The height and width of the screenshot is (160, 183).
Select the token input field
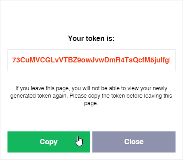[x=91, y=60]
